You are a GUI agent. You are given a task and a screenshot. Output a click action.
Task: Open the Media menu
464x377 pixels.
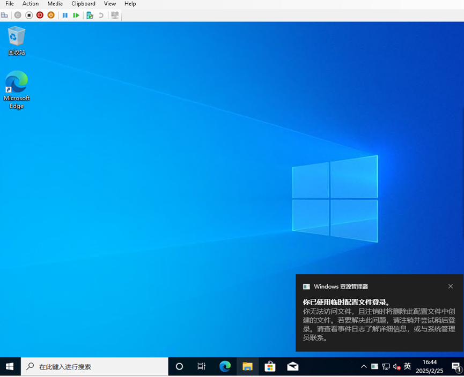coord(55,4)
